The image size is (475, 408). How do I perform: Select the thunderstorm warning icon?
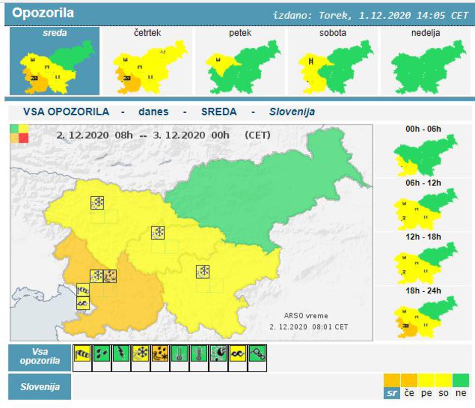click(120, 354)
